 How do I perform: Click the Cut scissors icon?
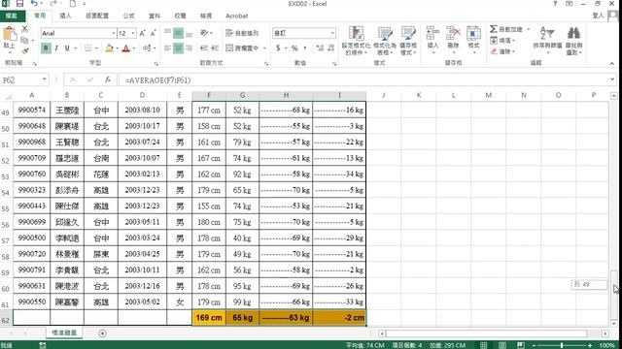(24, 29)
